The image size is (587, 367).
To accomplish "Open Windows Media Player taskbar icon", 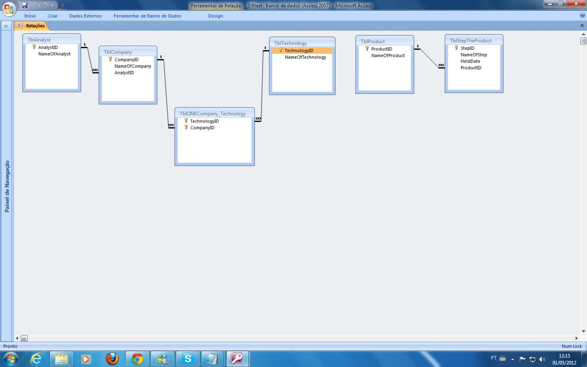I will [x=86, y=359].
